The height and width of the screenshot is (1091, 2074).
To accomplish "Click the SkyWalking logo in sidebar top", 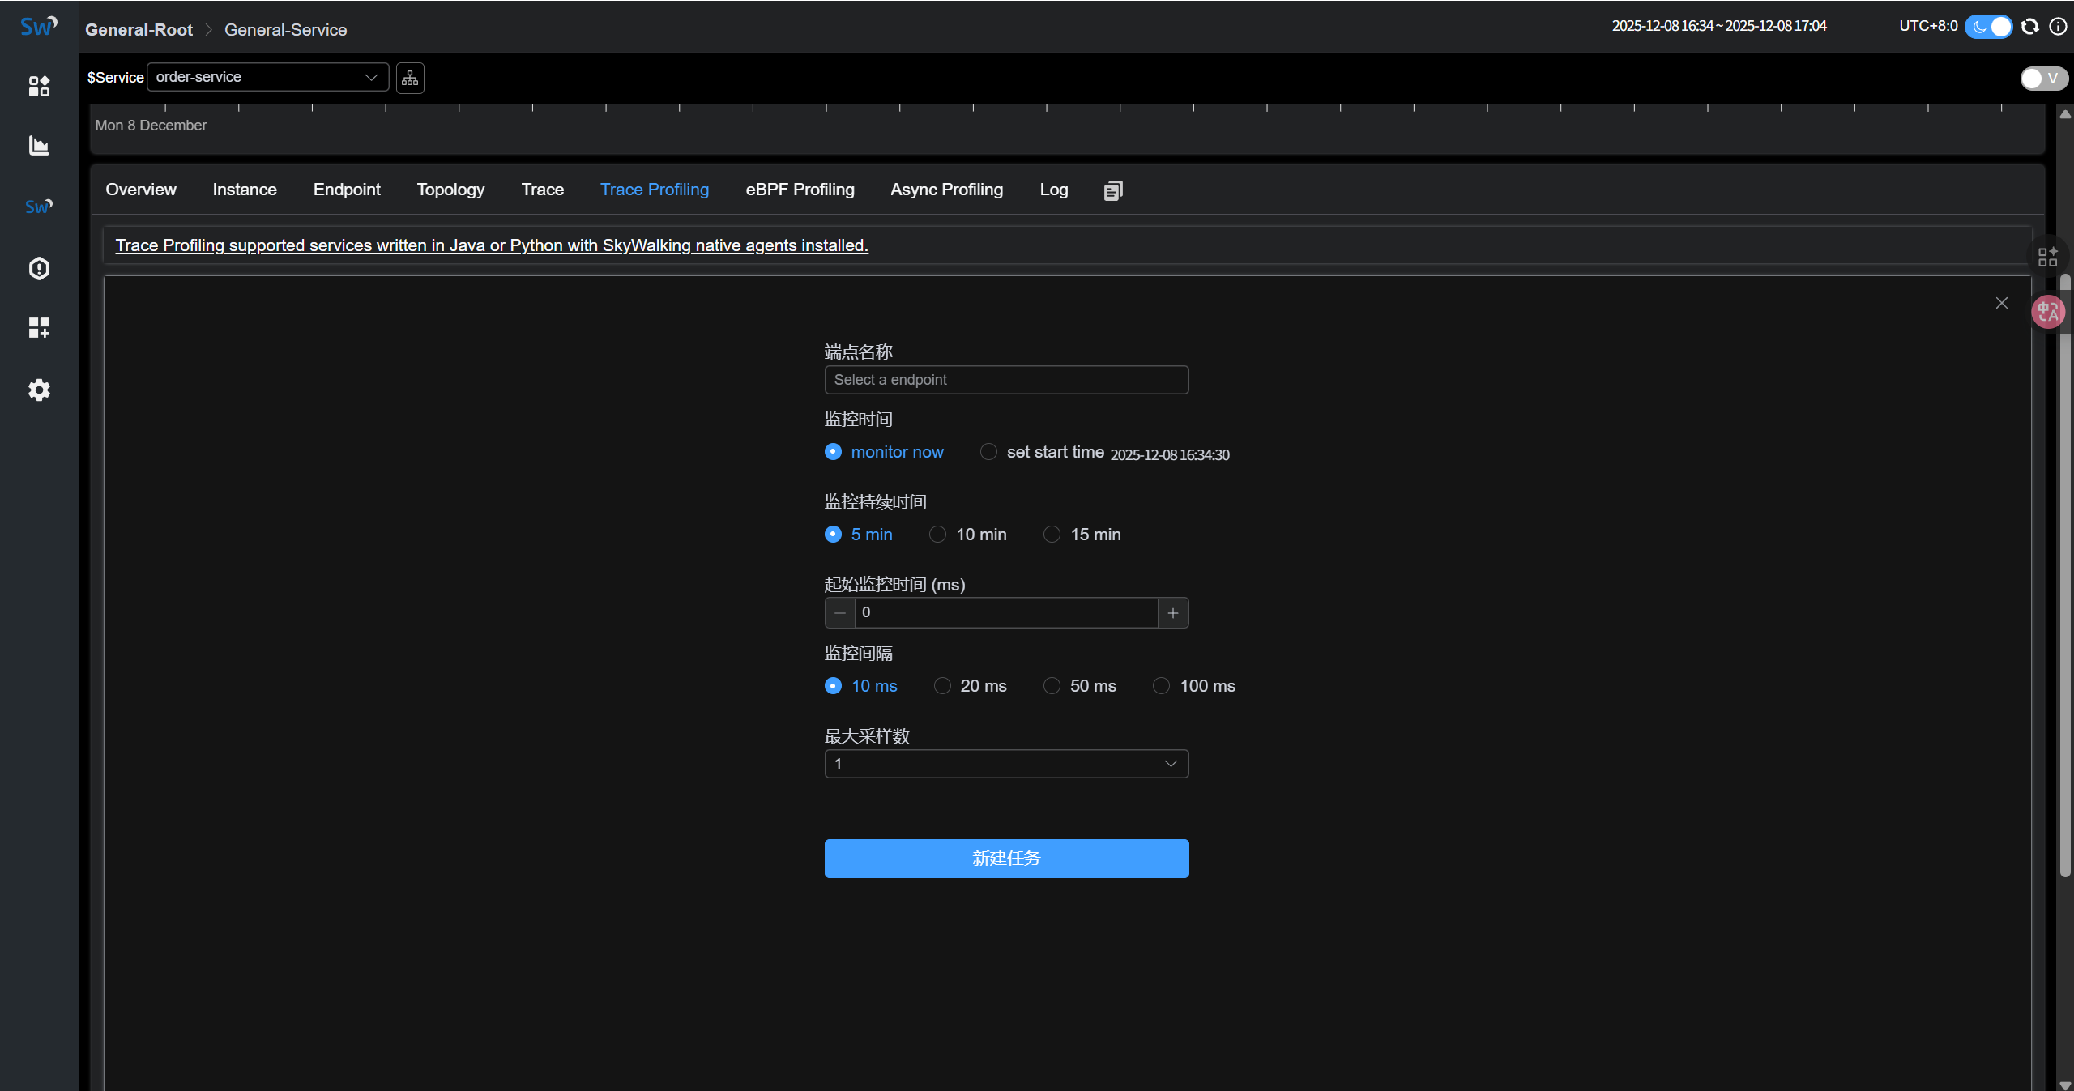I will (38, 27).
